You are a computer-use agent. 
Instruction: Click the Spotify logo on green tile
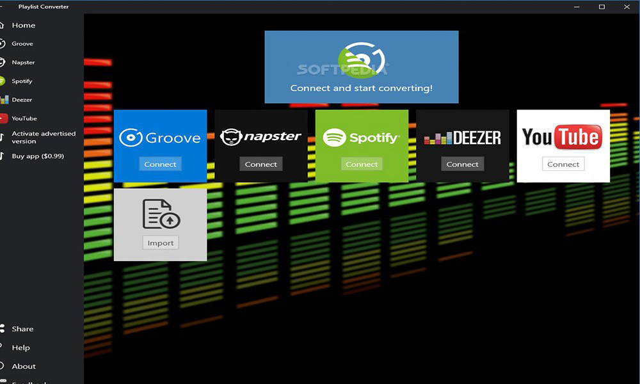tap(362, 138)
